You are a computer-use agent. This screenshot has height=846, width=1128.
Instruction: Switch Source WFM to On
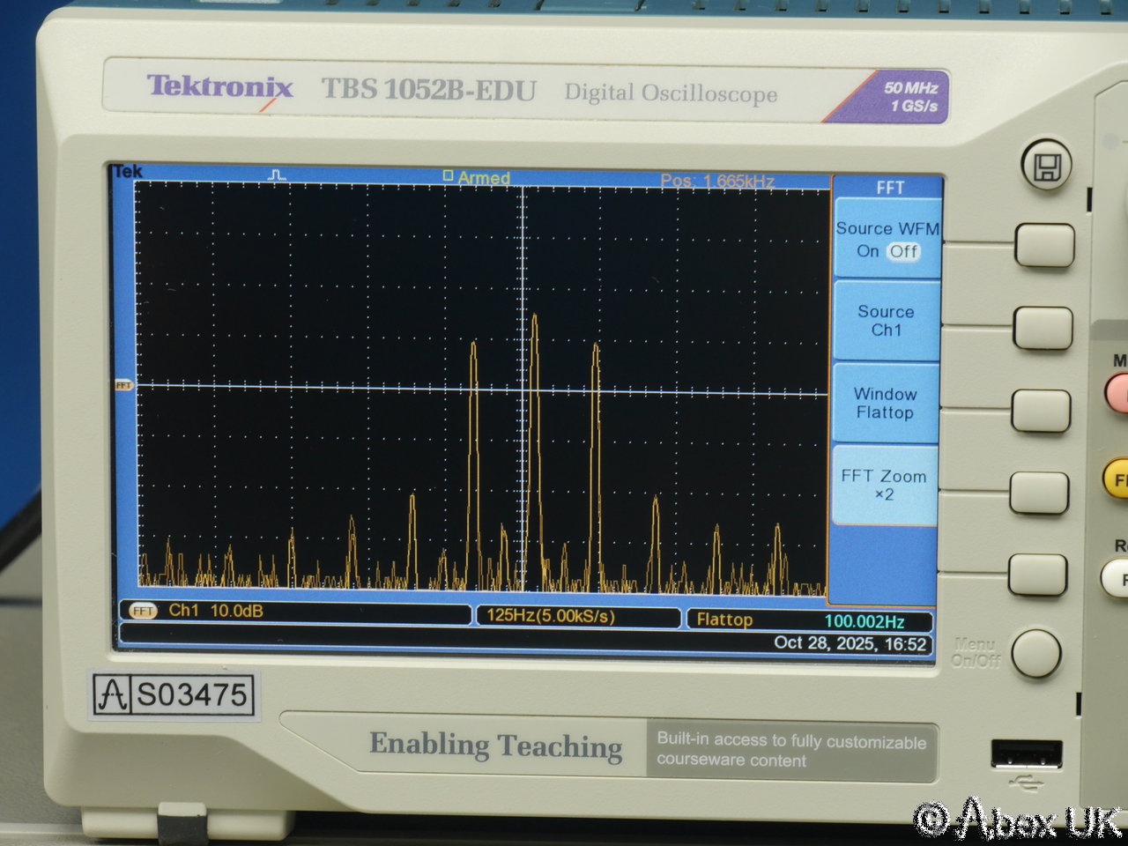(867, 251)
